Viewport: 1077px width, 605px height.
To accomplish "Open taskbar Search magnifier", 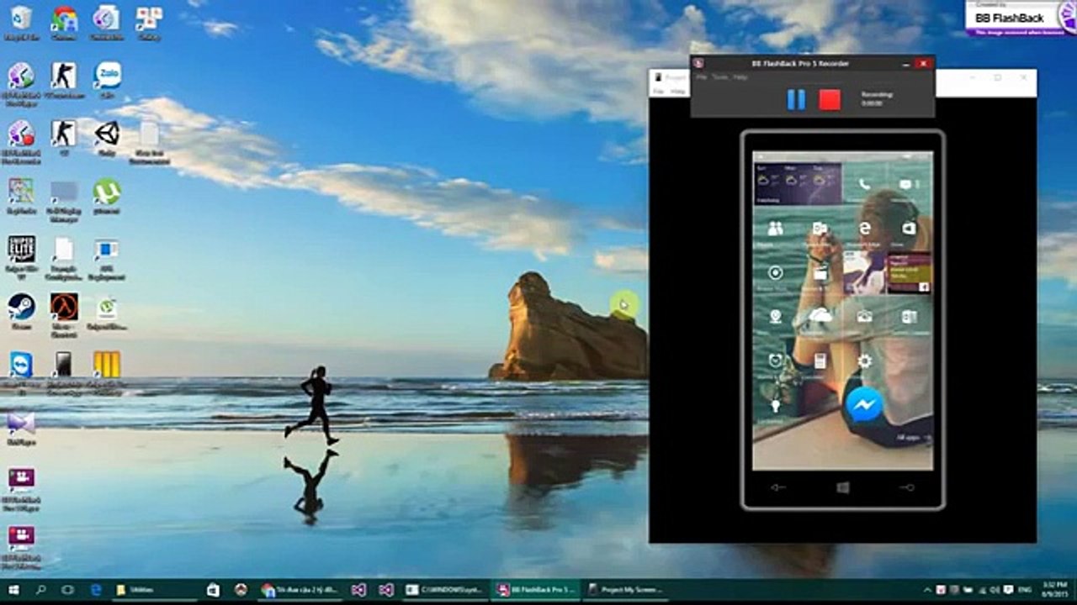I will pos(40,590).
